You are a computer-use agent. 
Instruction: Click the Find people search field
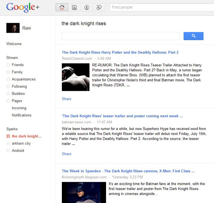pos(160,7)
